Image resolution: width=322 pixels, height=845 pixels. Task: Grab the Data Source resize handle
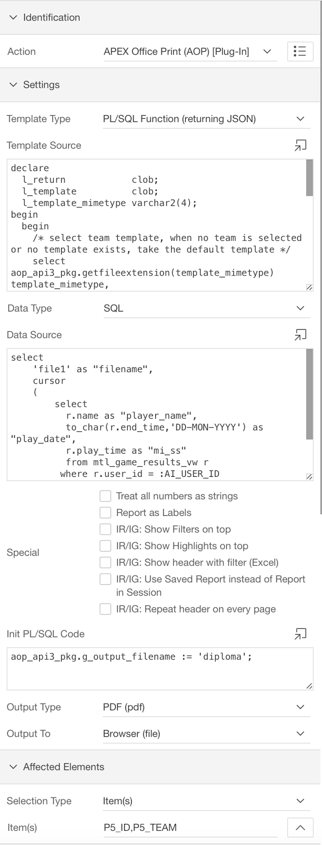pos(309,477)
